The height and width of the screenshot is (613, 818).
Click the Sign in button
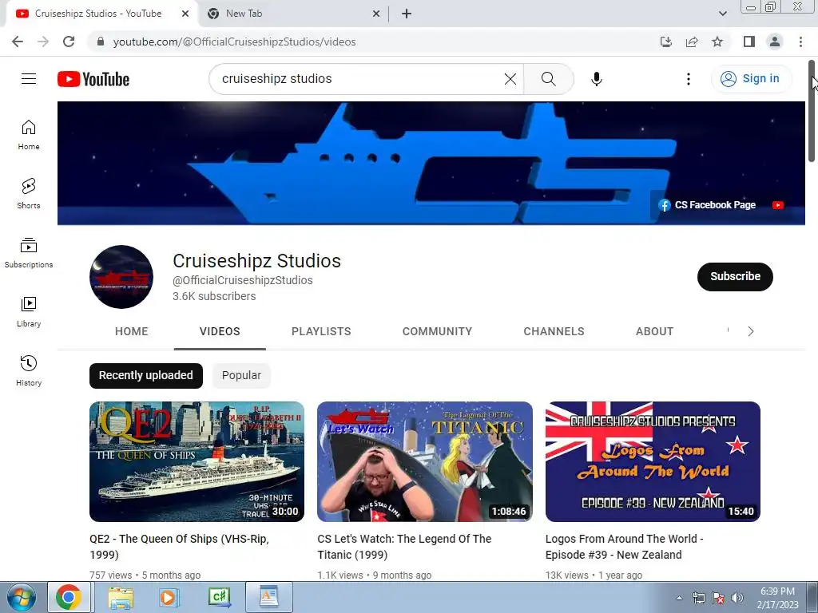[750, 79]
